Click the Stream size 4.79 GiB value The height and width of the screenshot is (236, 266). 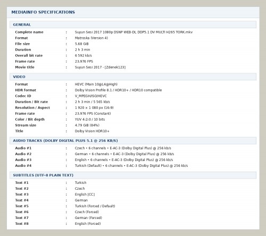(87, 125)
